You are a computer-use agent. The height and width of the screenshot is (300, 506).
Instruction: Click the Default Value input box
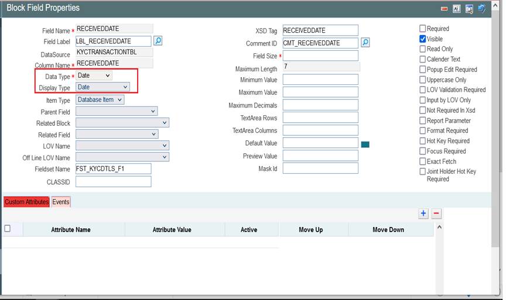[x=320, y=143]
